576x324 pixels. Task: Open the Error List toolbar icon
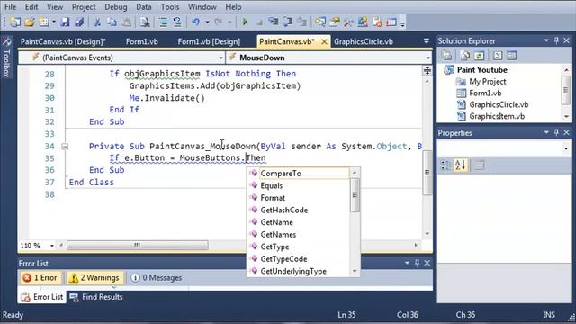click(x=377, y=22)
